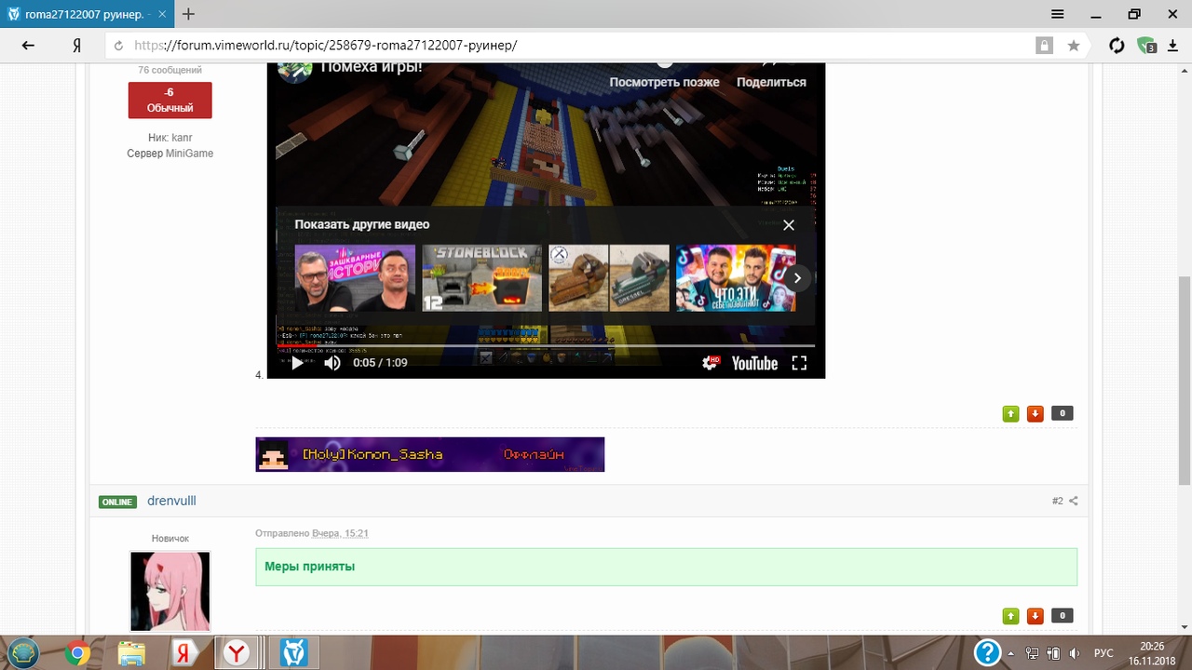Click 'Поделиться' on the video

click(x=771, y=82)
